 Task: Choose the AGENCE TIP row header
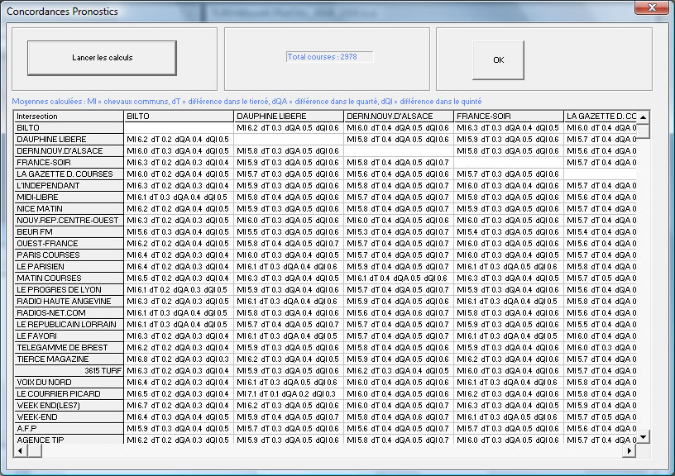coord(69,440)
